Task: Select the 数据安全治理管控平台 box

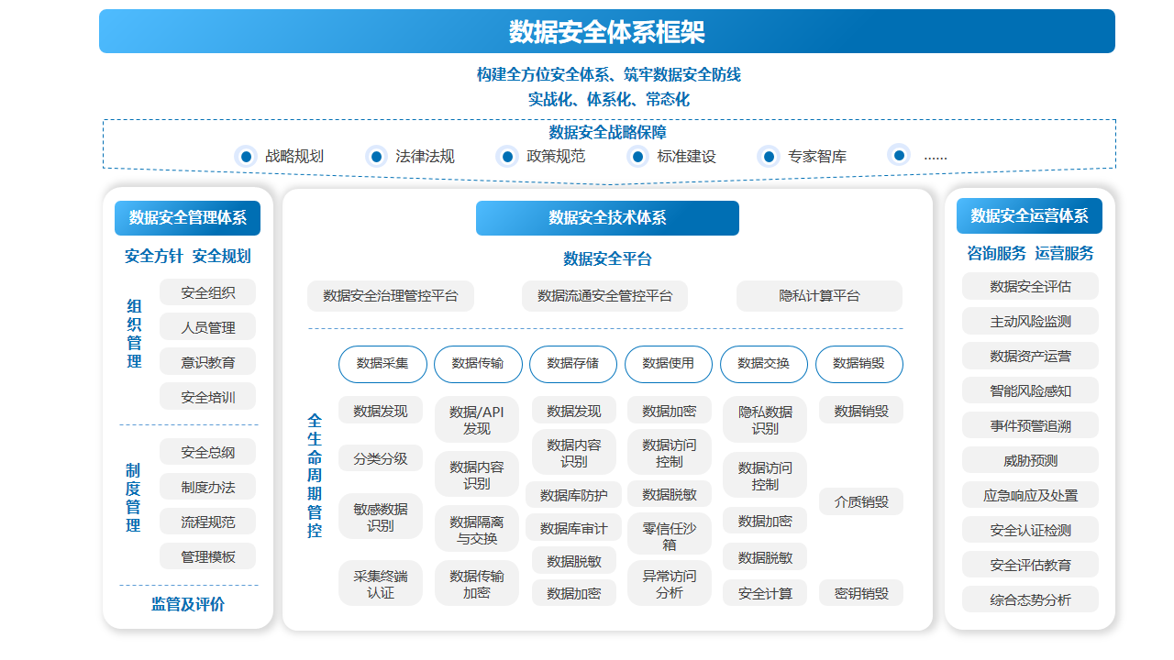Action: pyautogui.click(x=391, y=296)
